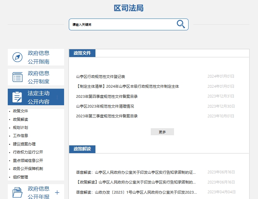Open 2023年第三季度规范性文件备案目录

point(107,116)
